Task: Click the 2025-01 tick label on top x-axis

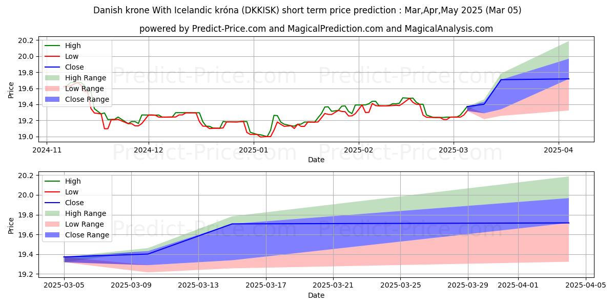Action: pos(254,150)
